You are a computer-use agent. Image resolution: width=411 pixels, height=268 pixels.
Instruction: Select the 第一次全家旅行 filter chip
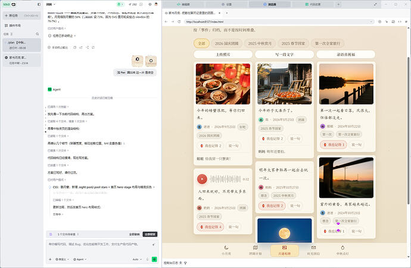tap(328, 43)
